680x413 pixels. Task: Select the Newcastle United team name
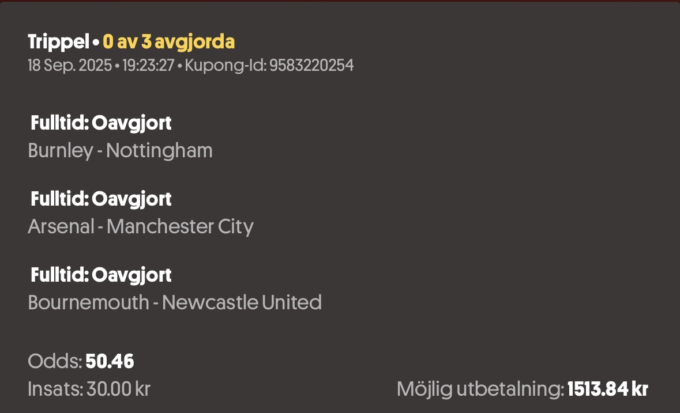pos(242,302)
